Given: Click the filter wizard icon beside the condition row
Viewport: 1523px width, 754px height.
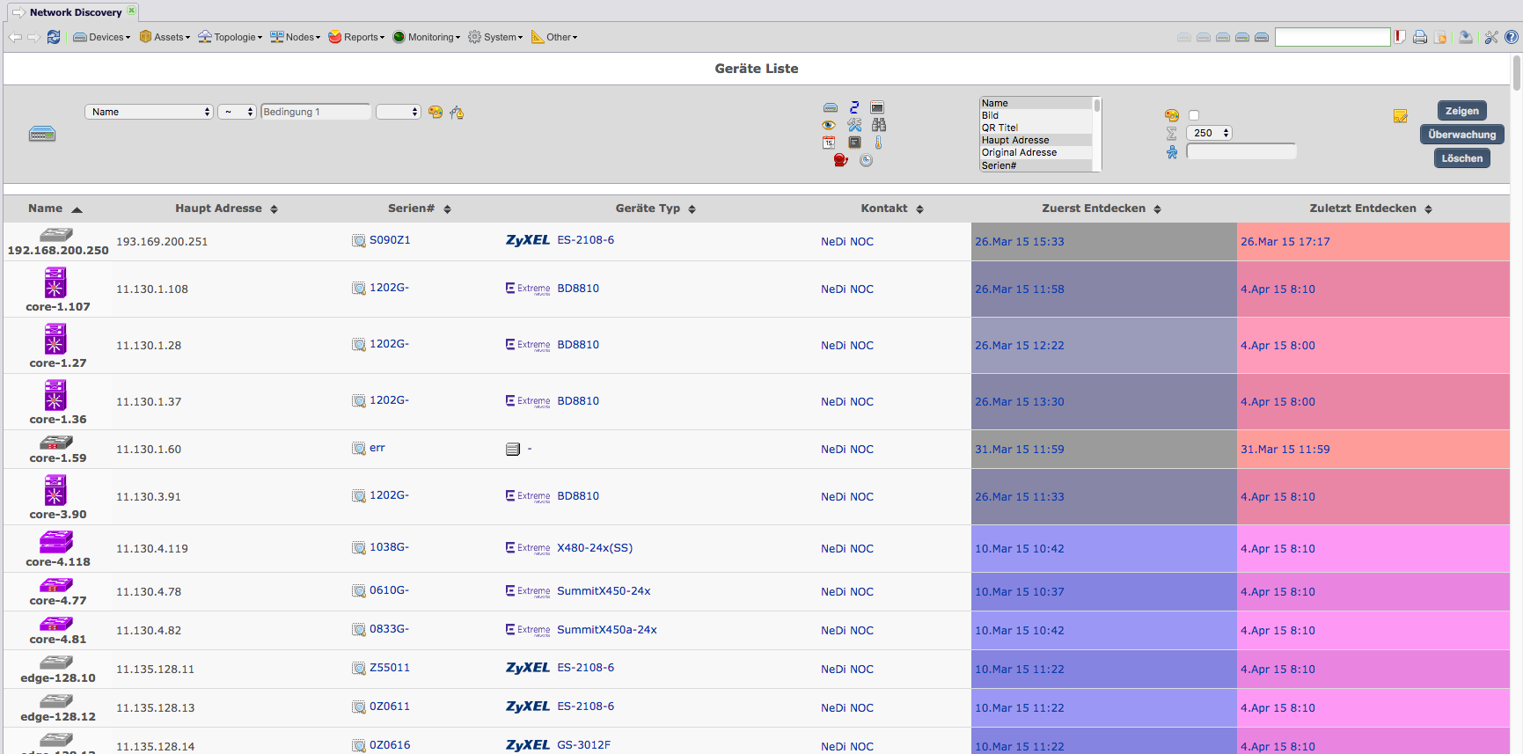Looking at the screenshot, I should (x=457, y=112).
